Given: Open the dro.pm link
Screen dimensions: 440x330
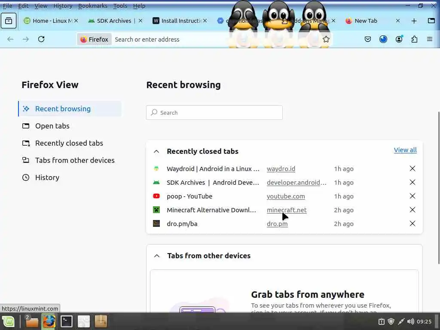Looking at the screenshot, I should tap(277, 224).
